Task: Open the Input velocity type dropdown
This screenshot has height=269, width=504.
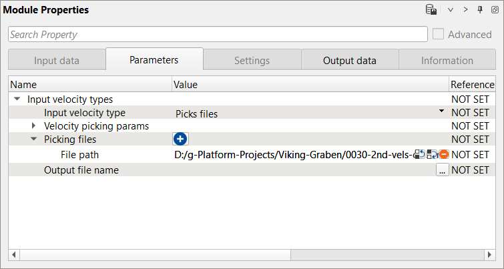Action: [x=441, y=111]
